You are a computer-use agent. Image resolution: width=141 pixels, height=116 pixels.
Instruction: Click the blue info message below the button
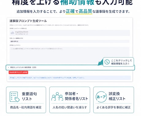pos(70,78)
